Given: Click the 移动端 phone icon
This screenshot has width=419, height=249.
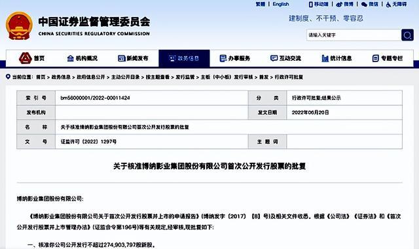Looking at the screenshot, I should (310, 5).
